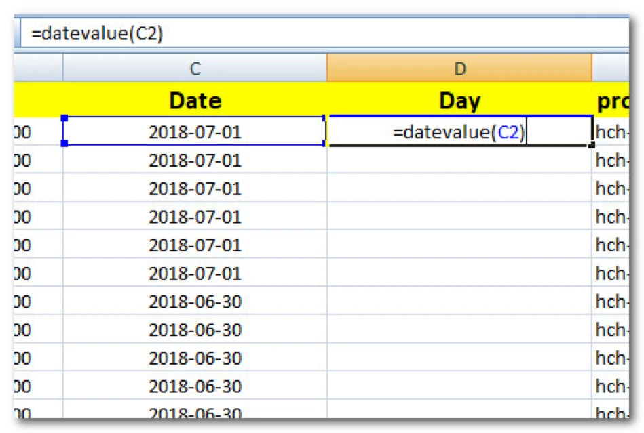This screenshot has height=433, width=644.
Task: Select the first 2018-06-30 date cell
Action: [x=195, y=302]
